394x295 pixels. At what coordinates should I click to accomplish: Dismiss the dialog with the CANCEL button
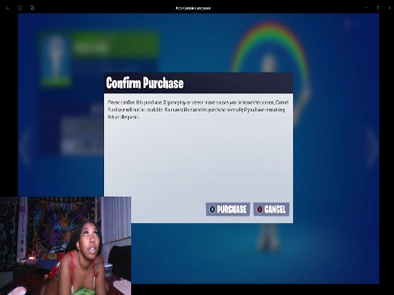click(x=271, y=210)
